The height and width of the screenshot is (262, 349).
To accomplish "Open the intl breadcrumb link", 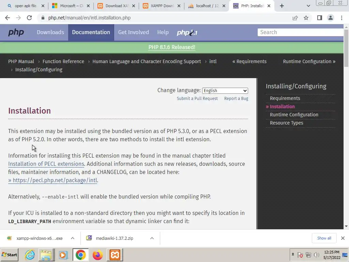I will (213, 61).
